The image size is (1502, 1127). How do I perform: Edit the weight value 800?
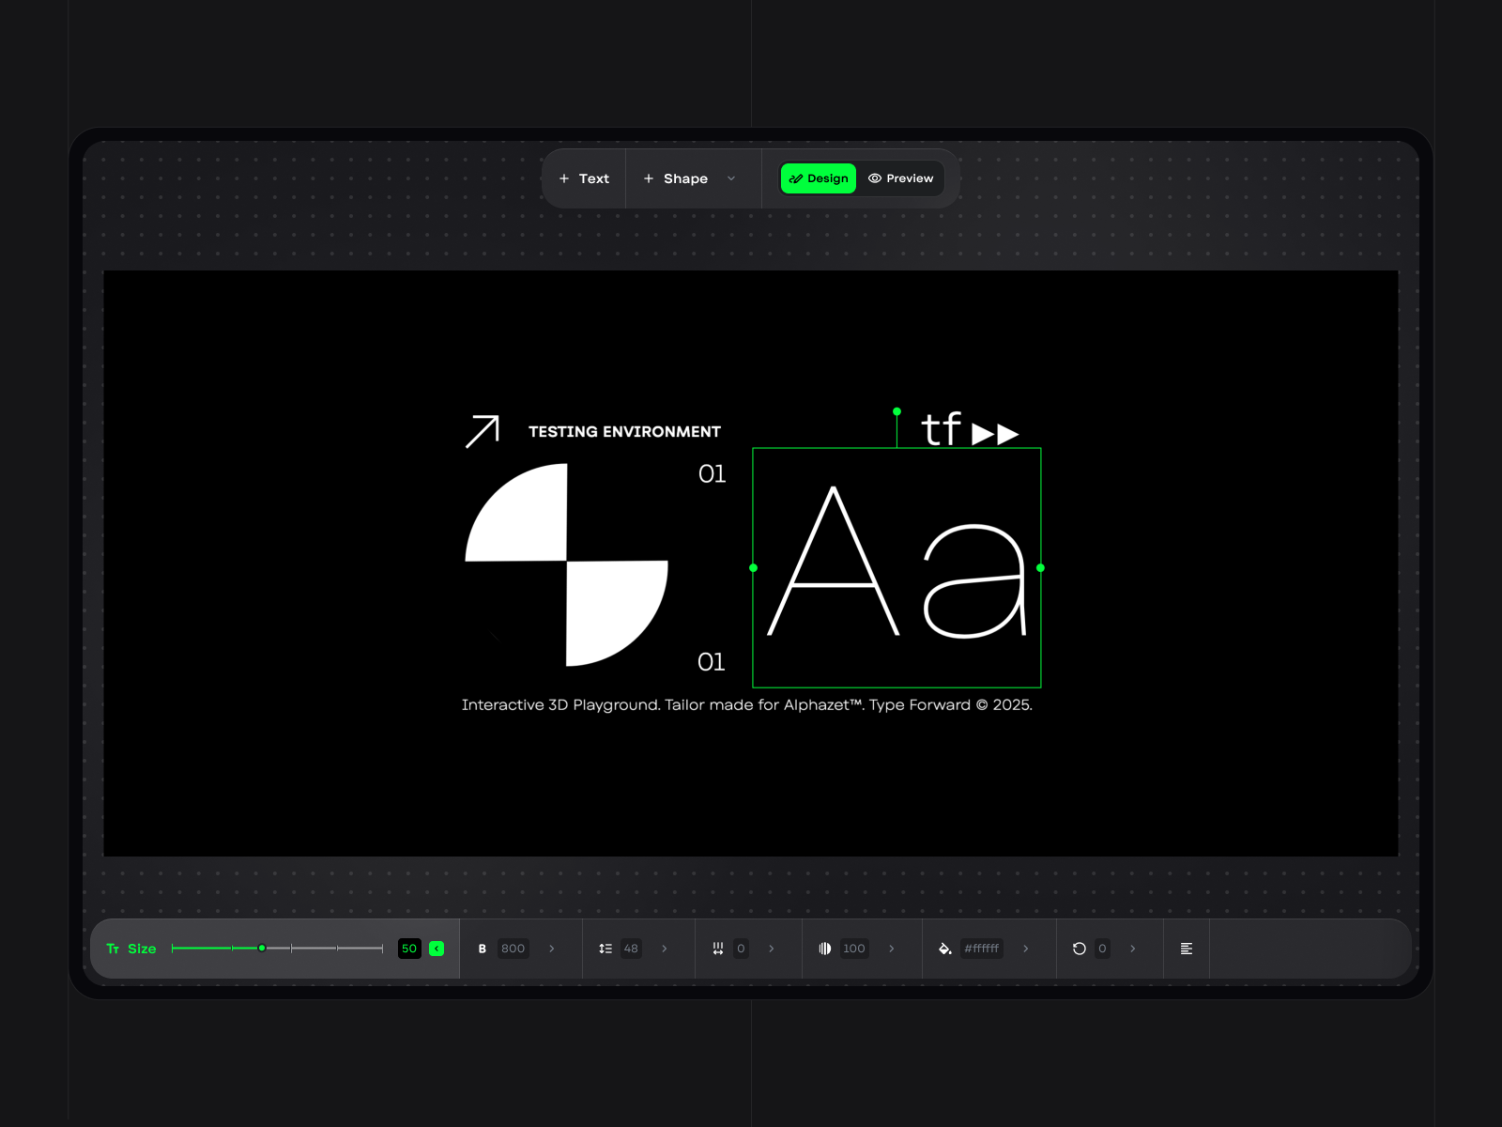point(513,949)
